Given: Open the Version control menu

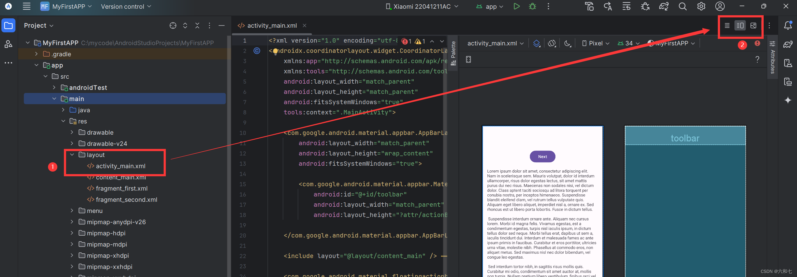Looking at the screenshot, I should click(x=126, y=6).
